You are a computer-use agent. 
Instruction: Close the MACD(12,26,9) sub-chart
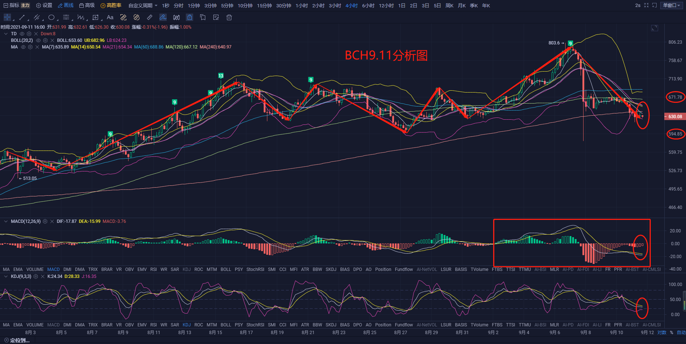point(52,221)
